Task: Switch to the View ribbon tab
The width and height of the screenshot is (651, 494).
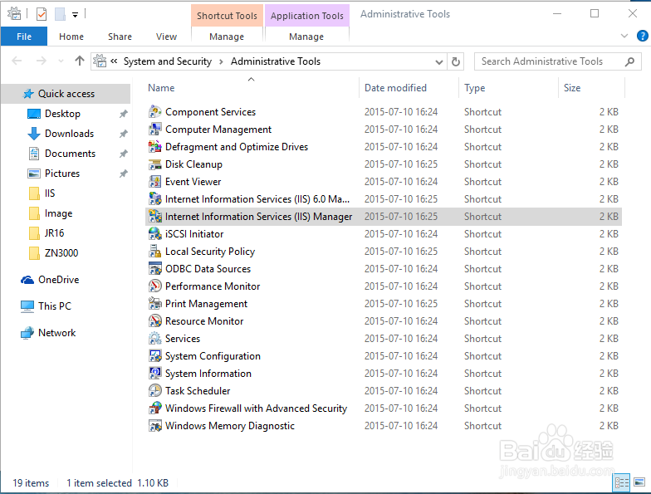Action: coord(166,37)
